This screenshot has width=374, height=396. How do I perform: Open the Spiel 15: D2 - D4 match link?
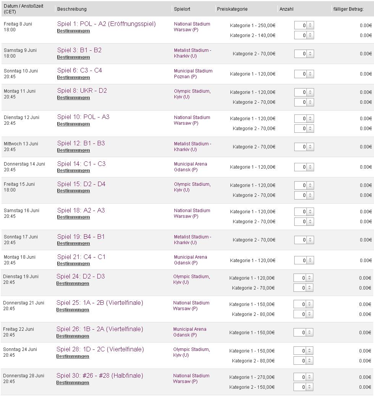tap(81, 184)
